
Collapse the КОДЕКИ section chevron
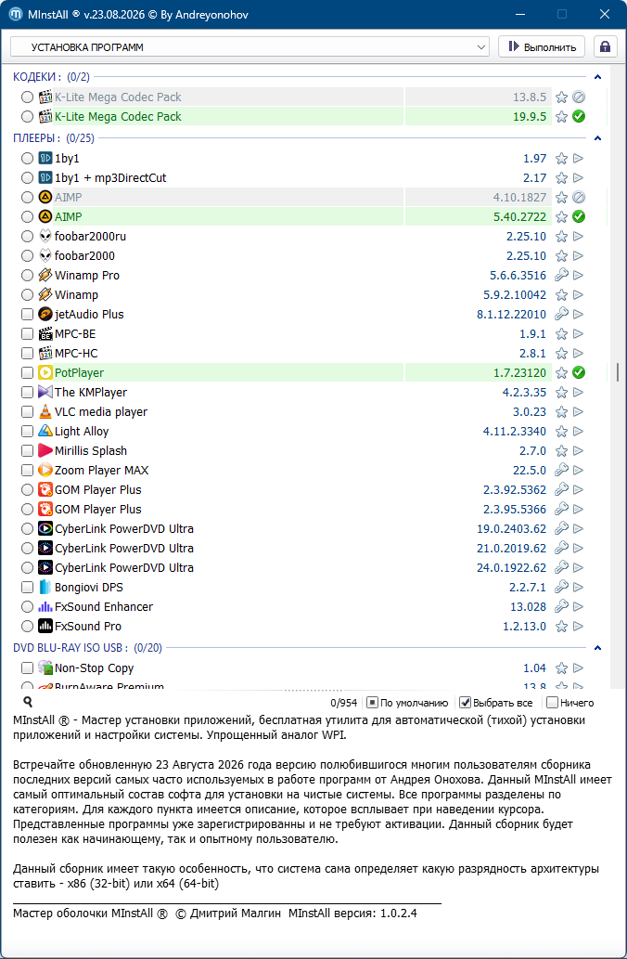(597, 77)
